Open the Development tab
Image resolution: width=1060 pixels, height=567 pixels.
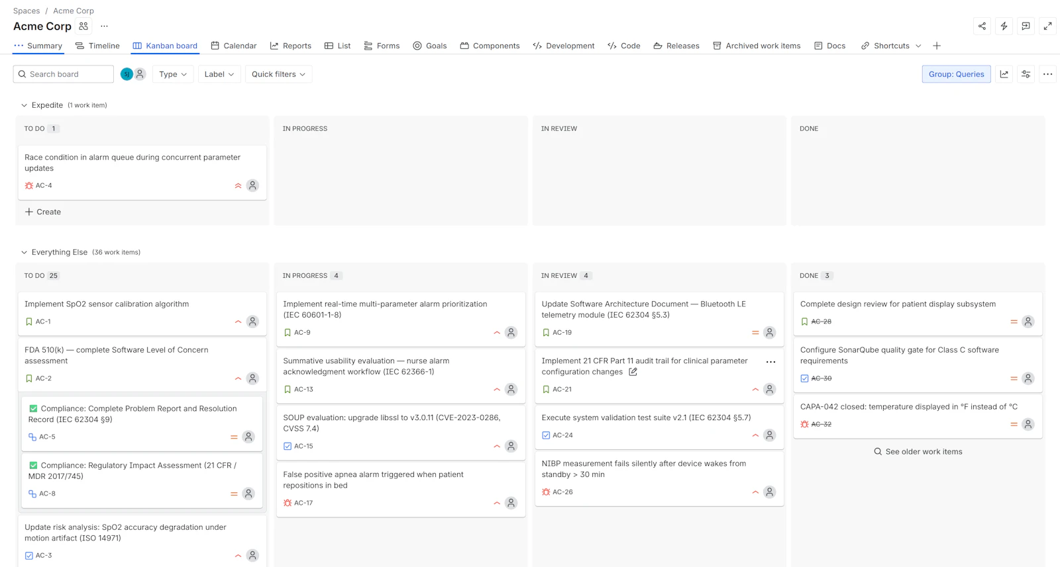tap(564, 46)
